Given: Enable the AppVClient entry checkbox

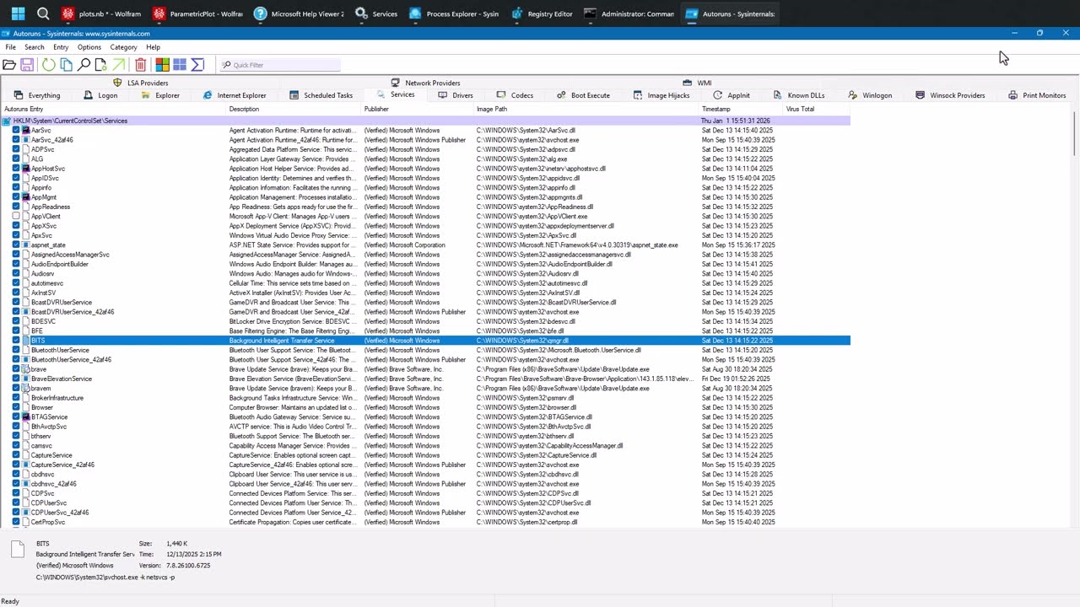Looking at the screenshot, I should [16, 217].
